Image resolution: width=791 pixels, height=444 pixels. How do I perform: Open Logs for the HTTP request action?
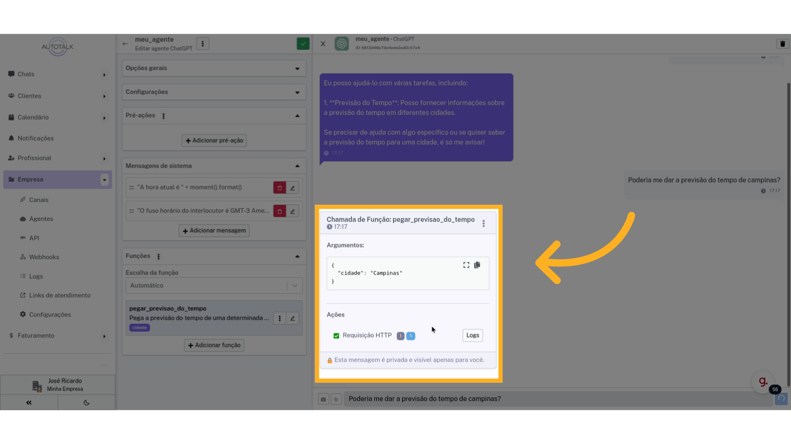(473, 335)
